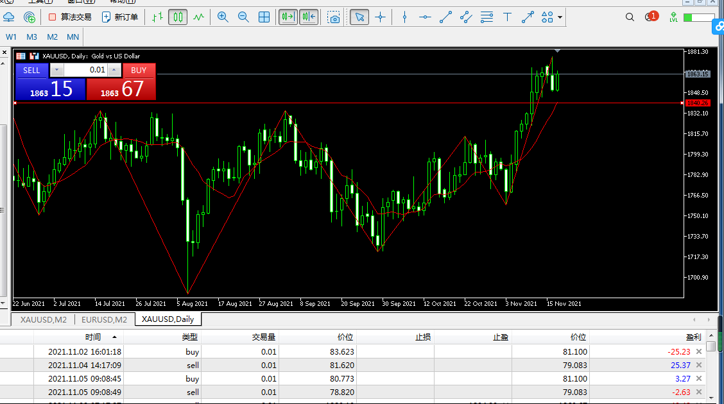Switch to the EURUSD,M2 chart tab
Viewport: 724px width, 404px height.
coord(104,319)
